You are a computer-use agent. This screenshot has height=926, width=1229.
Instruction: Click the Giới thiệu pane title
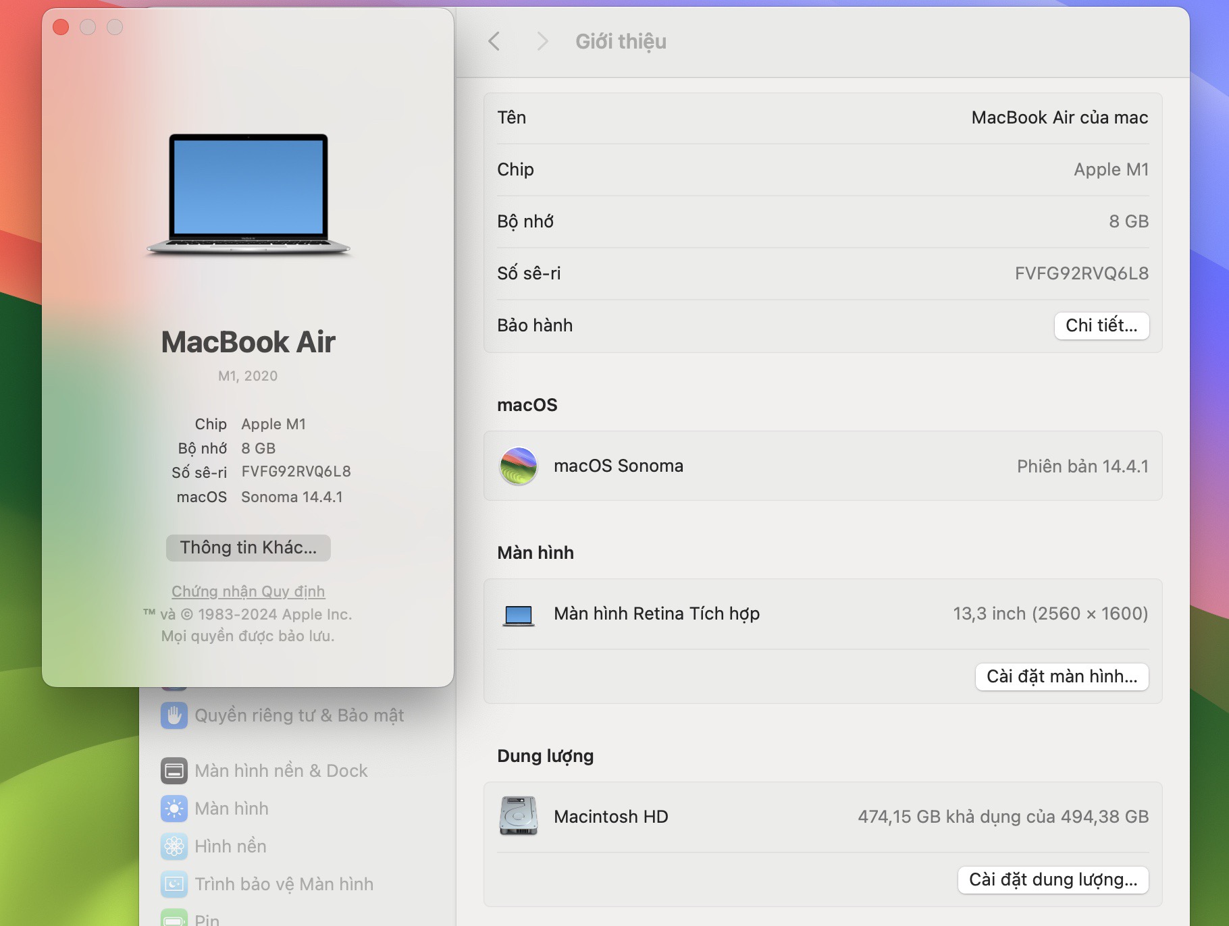[621, 42]
